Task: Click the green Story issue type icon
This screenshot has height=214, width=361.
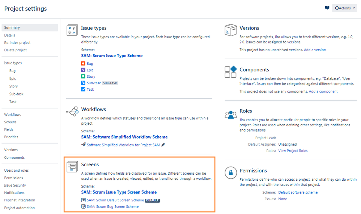Action: 83,76
